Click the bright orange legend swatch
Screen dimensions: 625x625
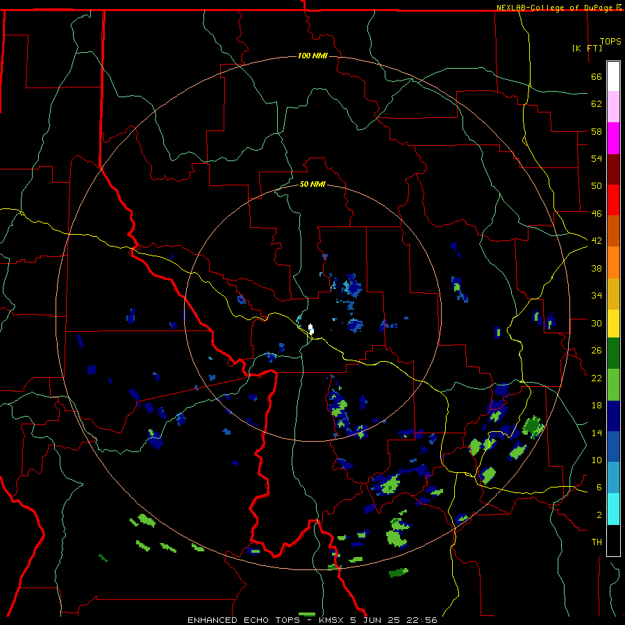(x=613, y=262)
